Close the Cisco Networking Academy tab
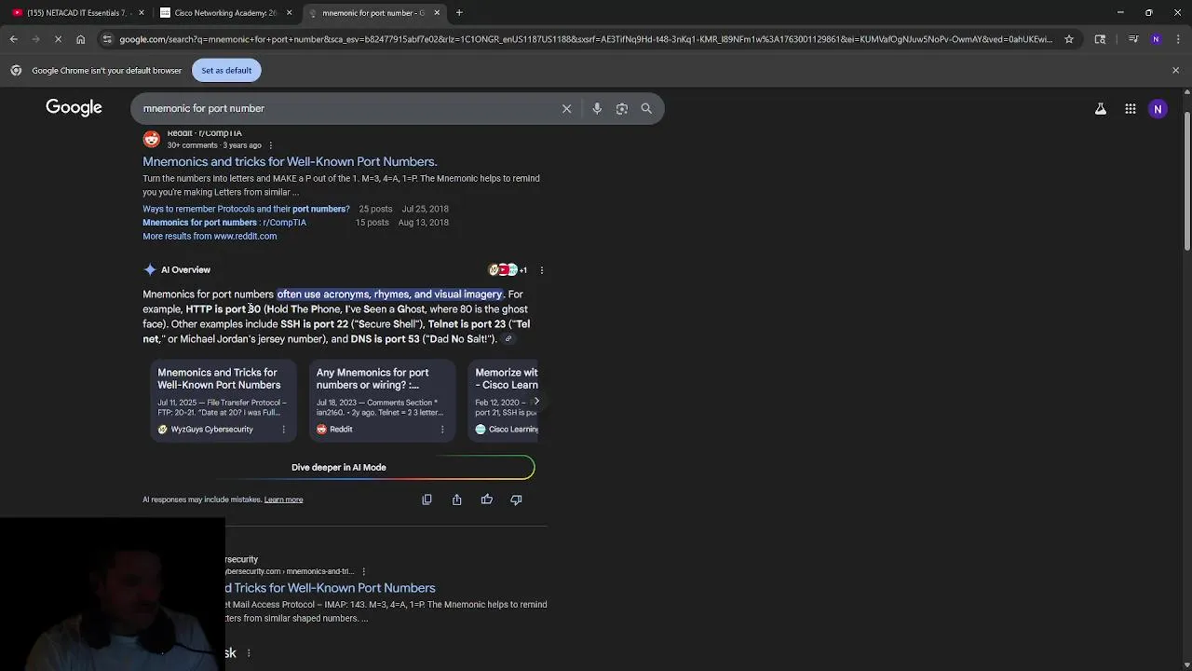 coord(290,13)
